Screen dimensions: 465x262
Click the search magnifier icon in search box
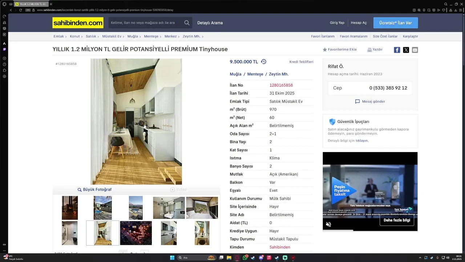(x=187, y=23)
